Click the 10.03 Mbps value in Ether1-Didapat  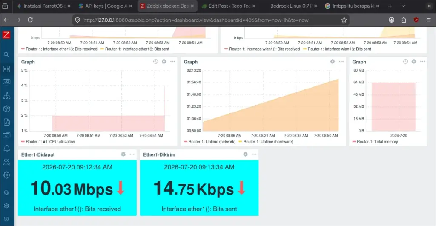coord(72,189)
